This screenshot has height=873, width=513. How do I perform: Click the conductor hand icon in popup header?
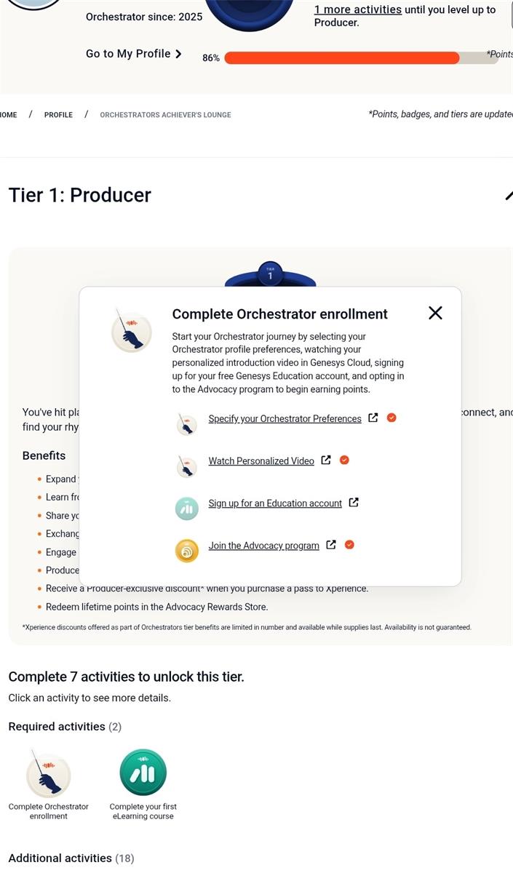click(x=131, y=331)
